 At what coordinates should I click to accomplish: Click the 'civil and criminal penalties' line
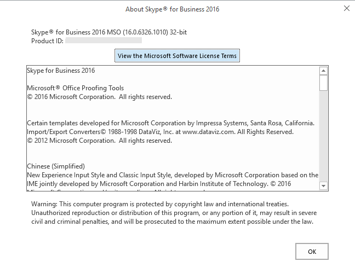172,222
